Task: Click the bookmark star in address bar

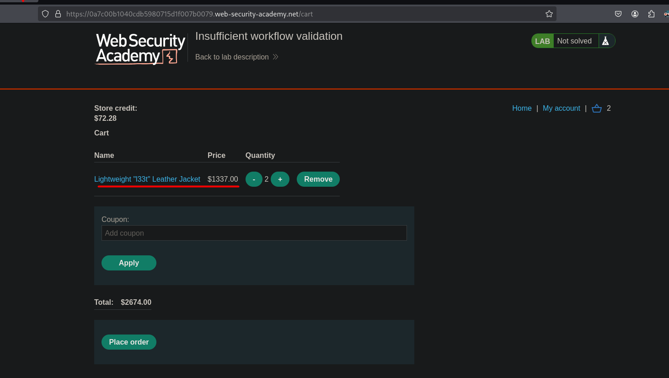Action: click(549, 14)
